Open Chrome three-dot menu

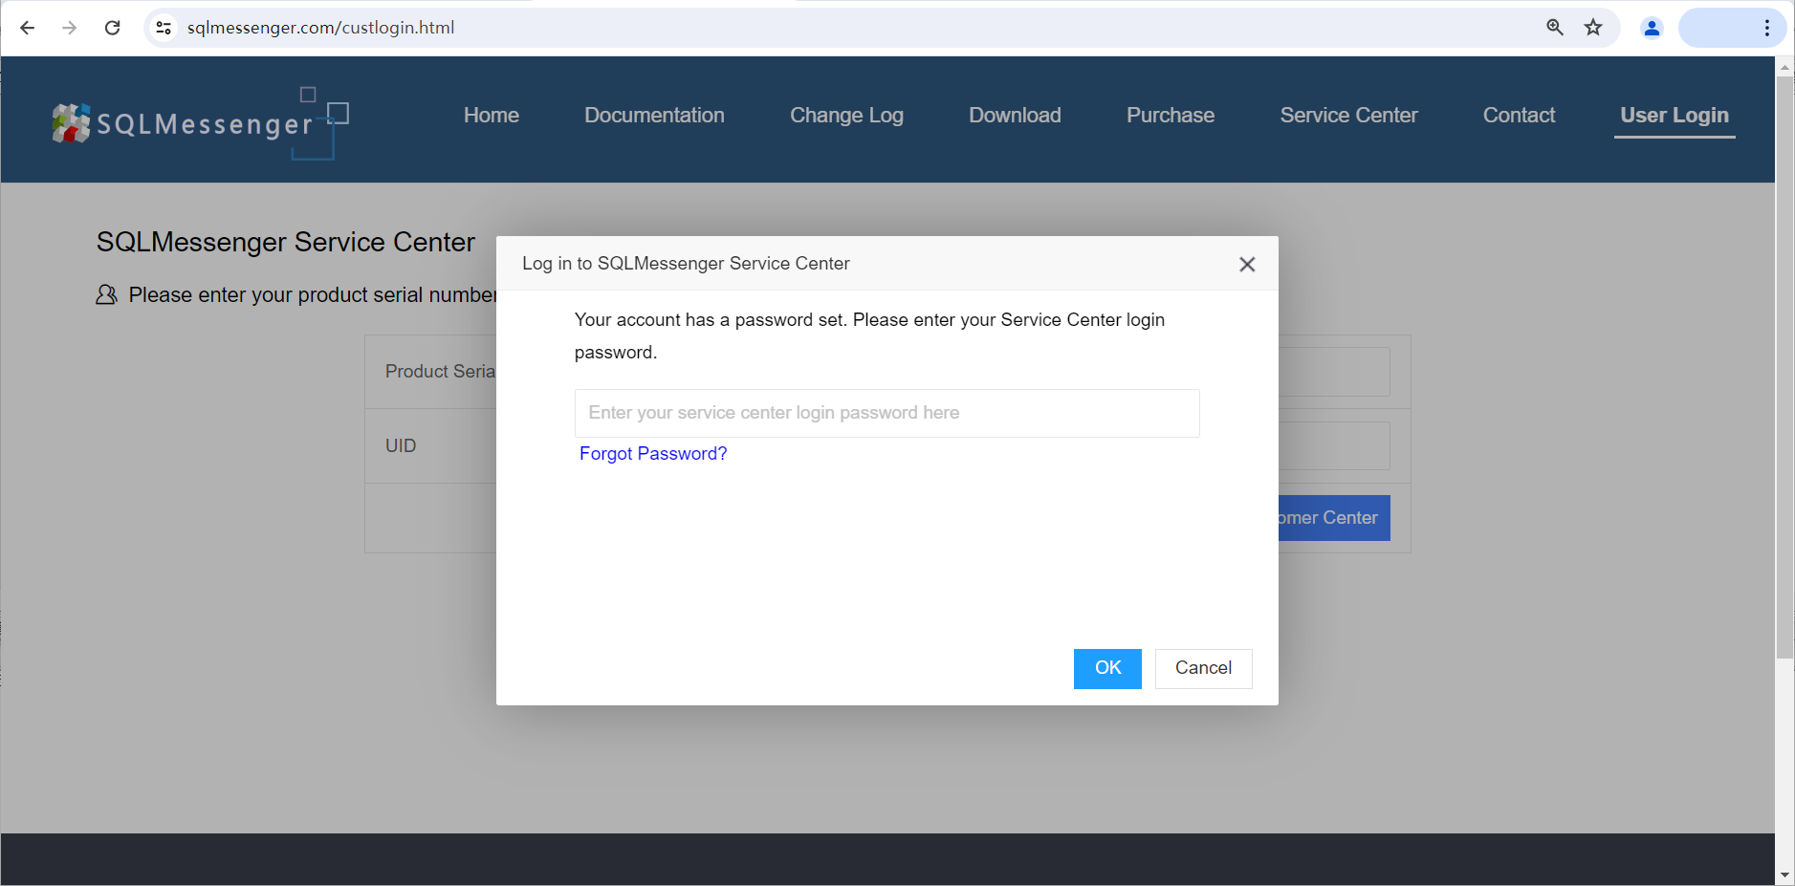point(1767,28)
